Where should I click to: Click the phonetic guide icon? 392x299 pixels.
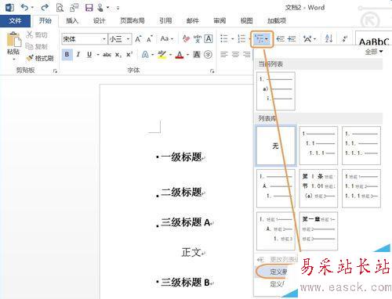(198, 39)
